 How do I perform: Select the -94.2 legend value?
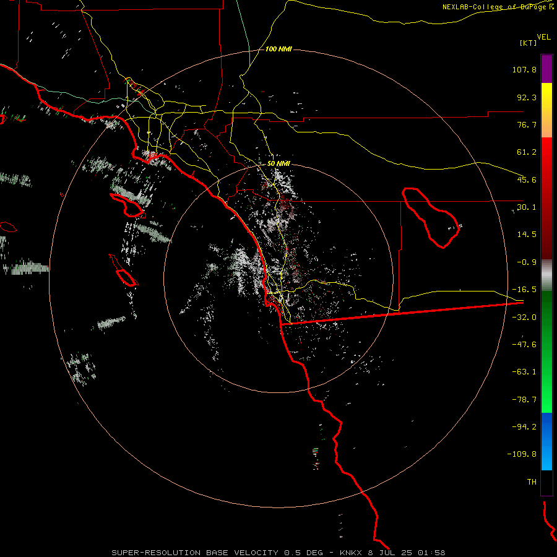click(524, 426)
